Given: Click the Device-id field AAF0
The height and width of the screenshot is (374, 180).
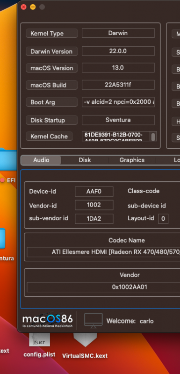Looking at the screenshot, I should pyautogui.click(x=94, y=192).
